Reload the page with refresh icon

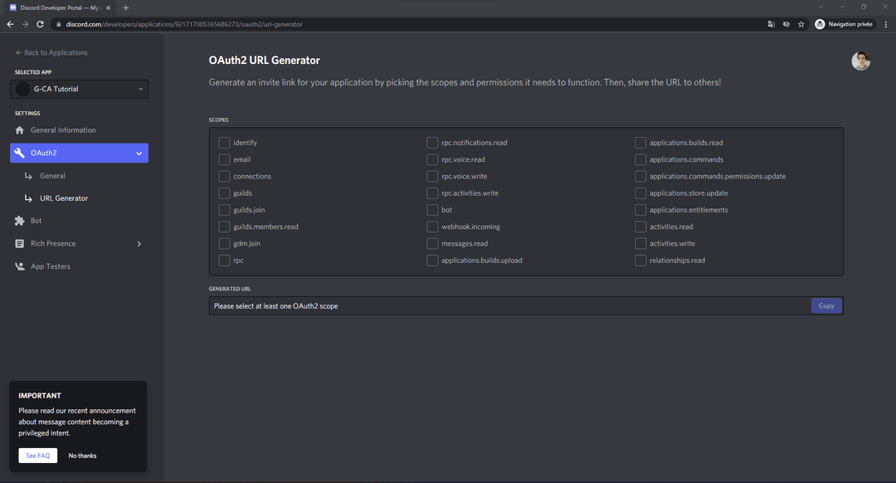pyautogui.click(x=40, y=24)
